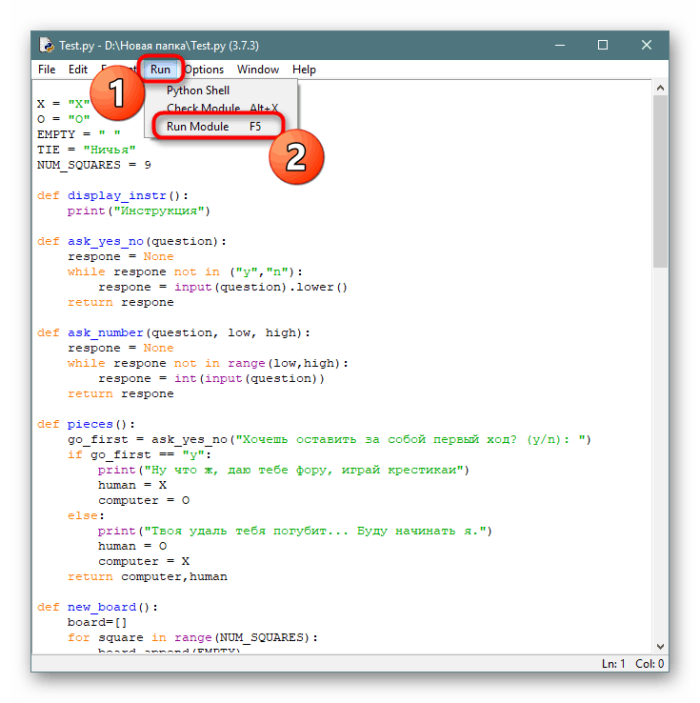This screenshot has width=700, height=703.
Task: Click the Python IDLE icon in title bar
Action: [x=46, y=45]
